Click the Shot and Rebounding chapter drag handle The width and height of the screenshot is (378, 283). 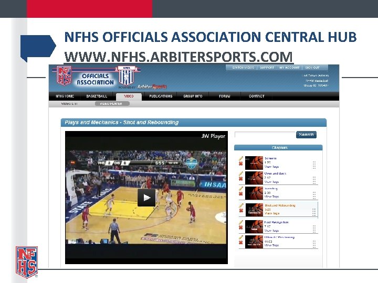pos(314,212)
